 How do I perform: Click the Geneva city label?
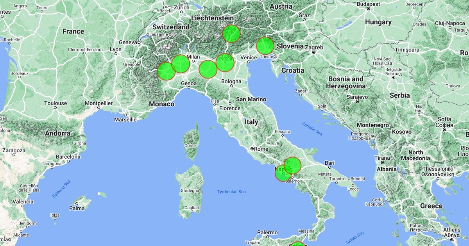click(x=128, y=42)
